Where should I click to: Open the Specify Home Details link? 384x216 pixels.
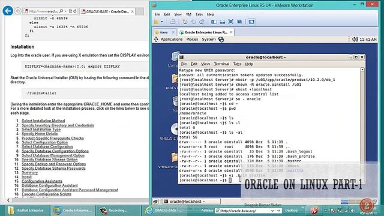click(x=40, y=134)
